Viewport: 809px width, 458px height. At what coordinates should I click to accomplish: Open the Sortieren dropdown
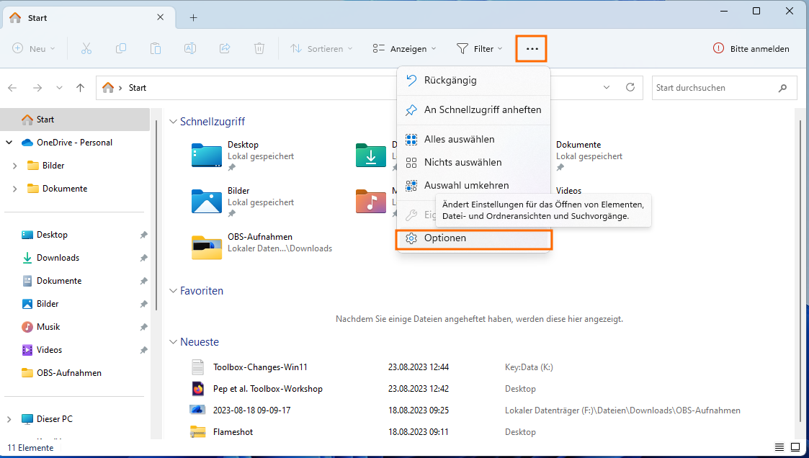[321, 48]
